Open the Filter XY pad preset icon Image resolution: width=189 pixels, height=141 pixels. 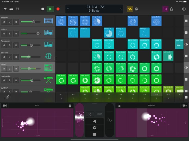tap(5, 105)
